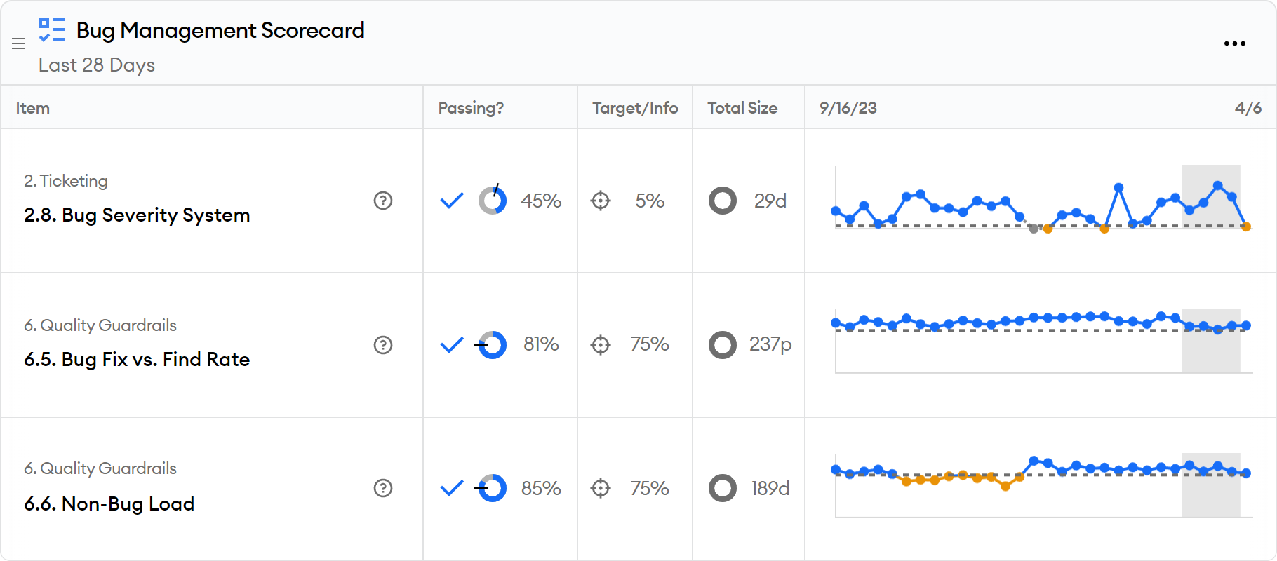Open help for Bug Fix vs. Find Rate
The height and width of the screenshot is (561, 1277).
pyautogui.click(x=383, y=345)
